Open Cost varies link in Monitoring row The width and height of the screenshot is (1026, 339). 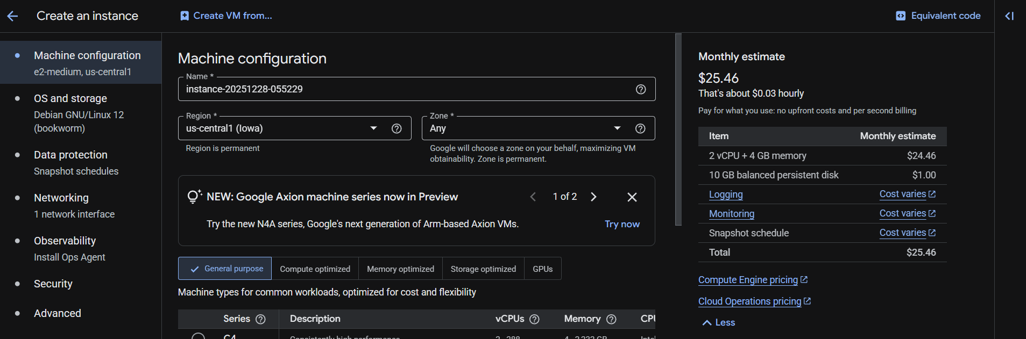coord(903,213)
